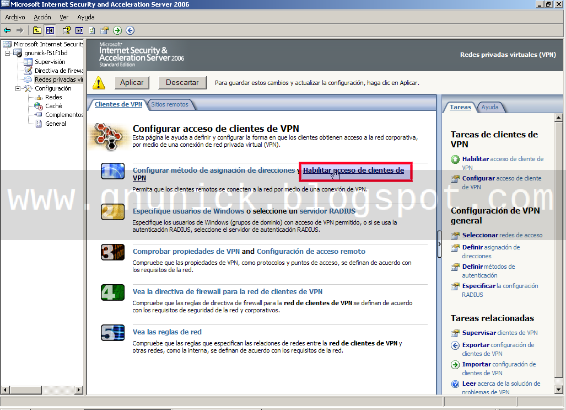Click the Supervisar clientes de VPN icon
Screen dimensions: 566x410
pyautogui.click(x=455, y=333)
